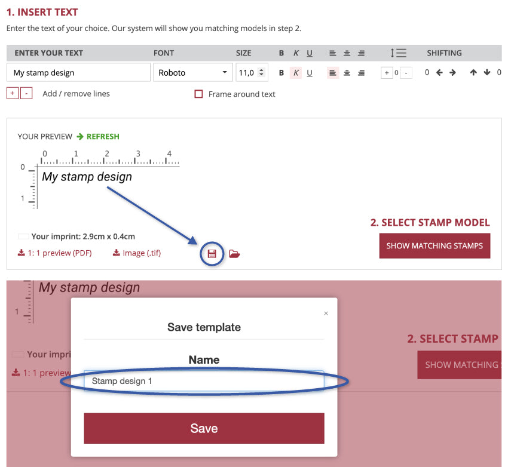The height and width of the screenshot is (467, 508).
Task: Toggle italic formatting for the text line
Action: [296, 73]
